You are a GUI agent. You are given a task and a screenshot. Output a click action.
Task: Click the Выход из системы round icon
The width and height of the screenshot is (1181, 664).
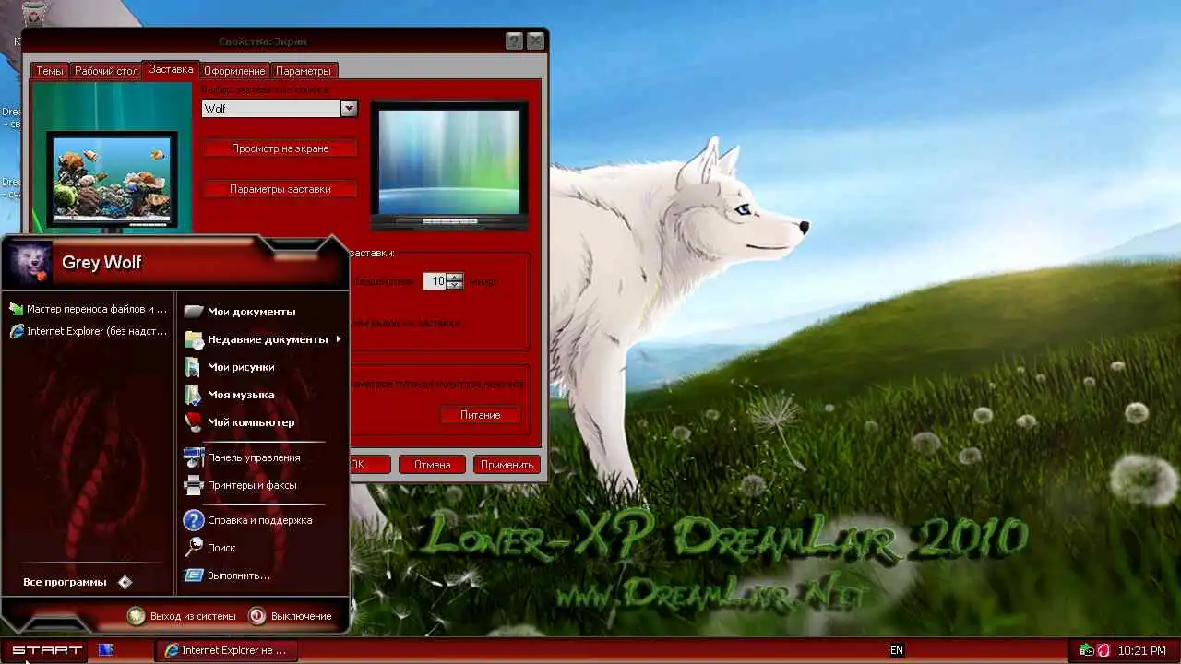pyautogui.click(x=137, y=616)
